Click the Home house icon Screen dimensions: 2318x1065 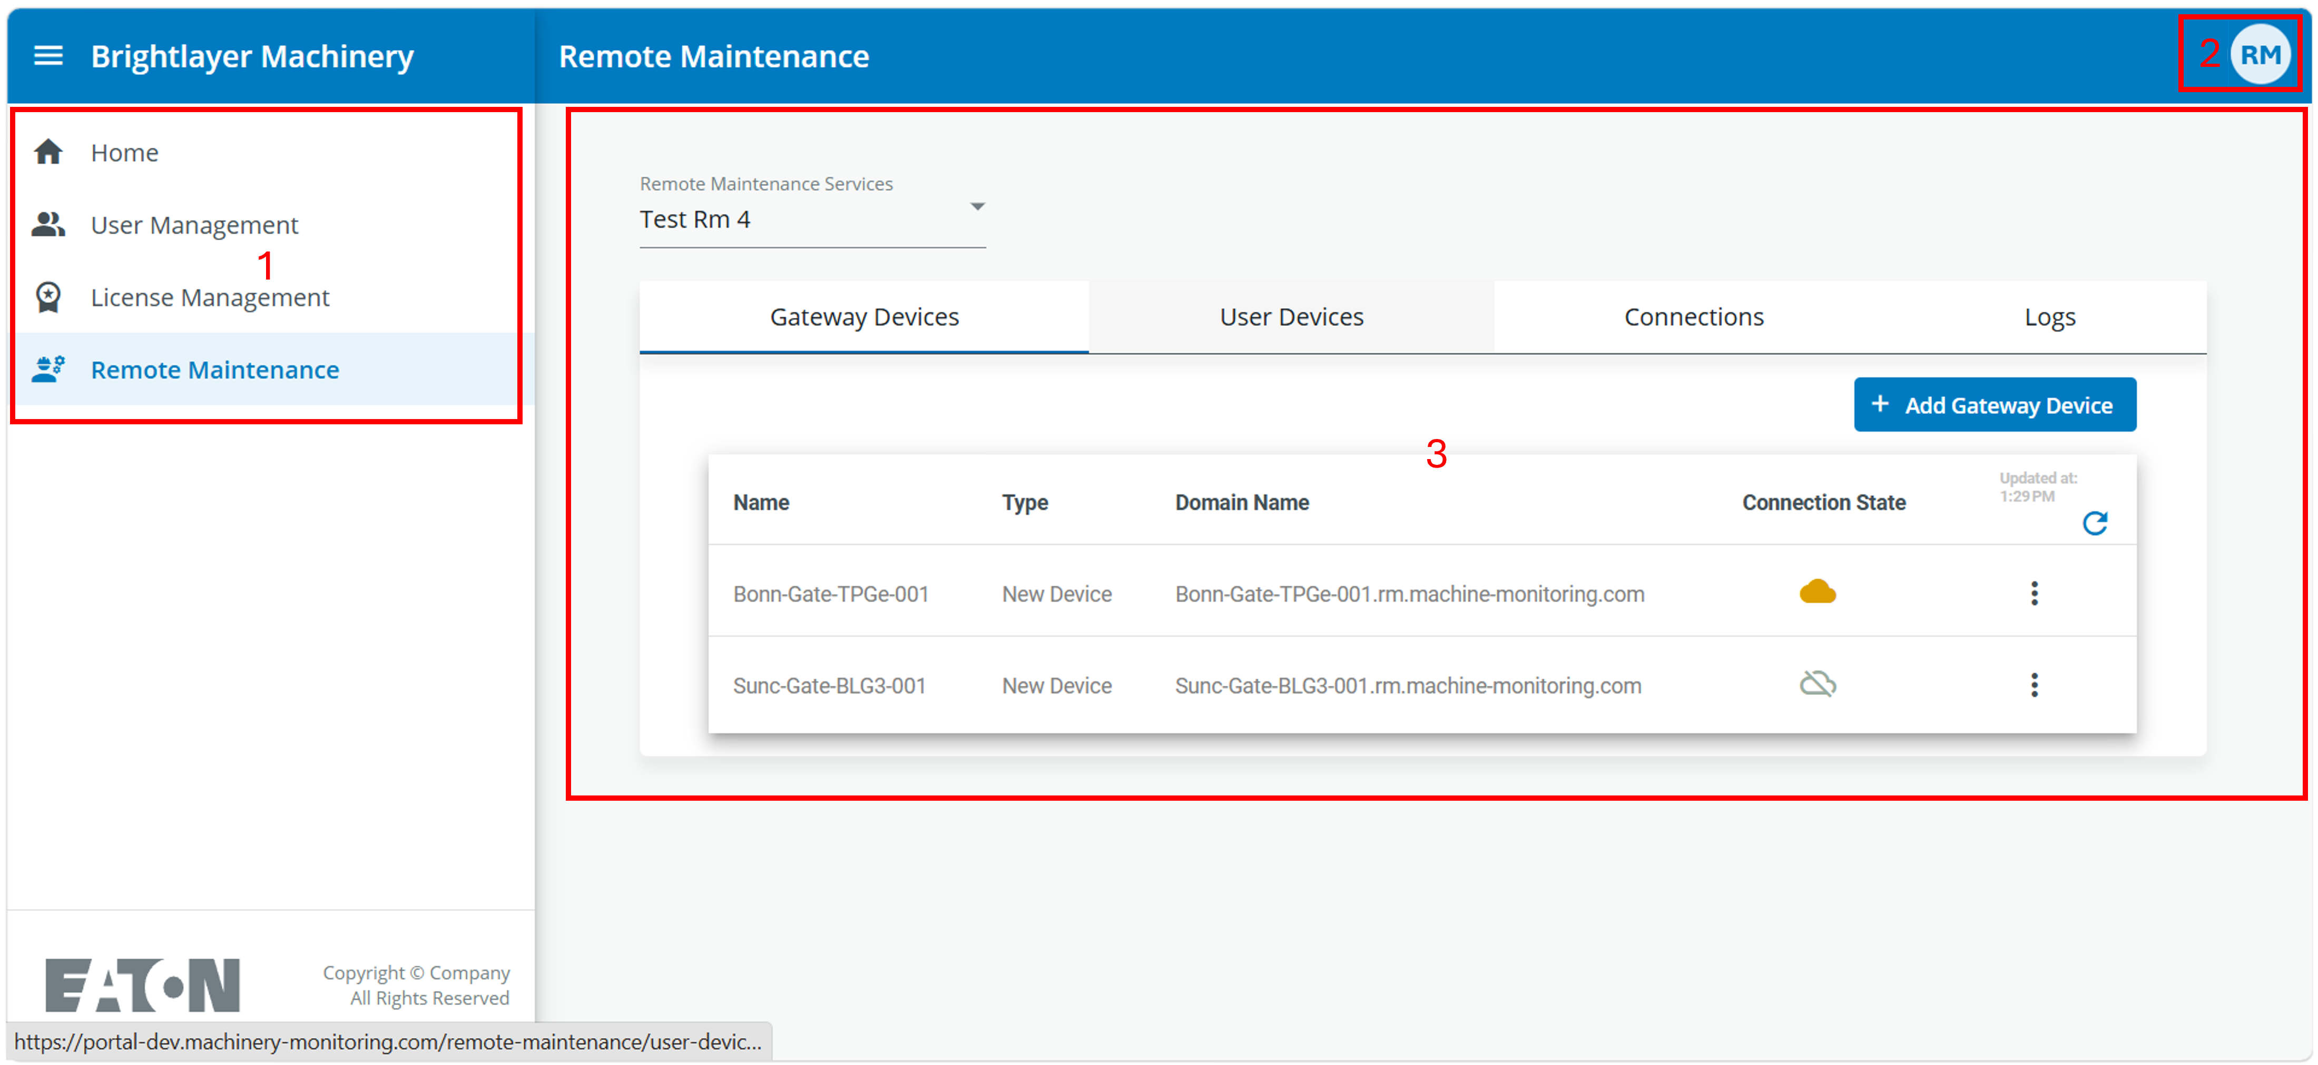point(48,152)
